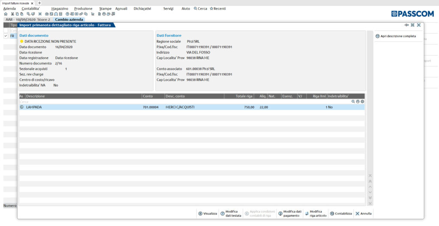Click search magnifier icon in grid
Viewport: 439px width, 226px height.
pyautogui.click(x=353, y=102)
